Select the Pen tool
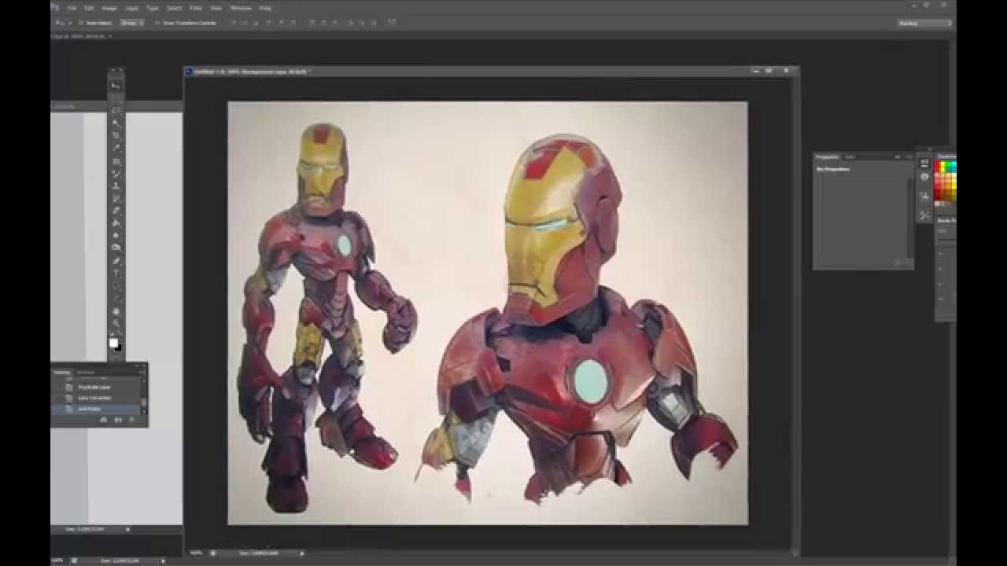The image size is (1007, 566). 116,260
